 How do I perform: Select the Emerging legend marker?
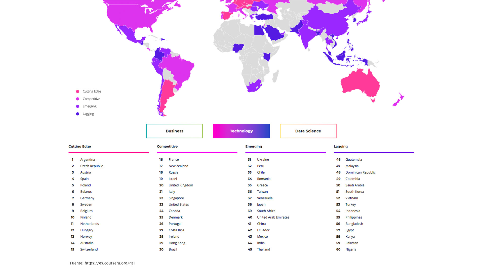pyautogui.click(x=77, y=106)
